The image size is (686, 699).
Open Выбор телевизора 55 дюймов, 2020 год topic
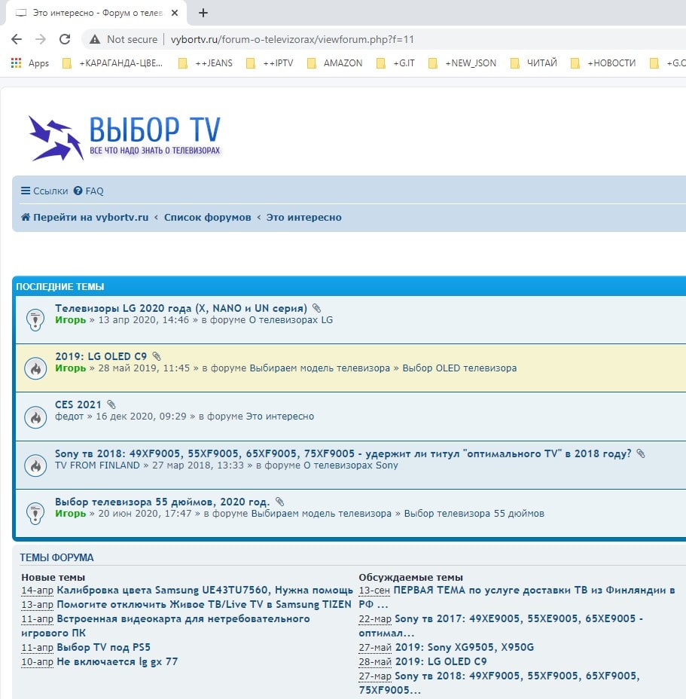point(162,502)
